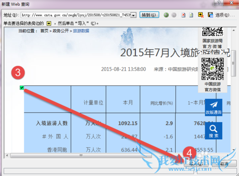Click the growth value 2.9
Image resolution: width=239 pixels, height=176 pixels.
(169, 123)
